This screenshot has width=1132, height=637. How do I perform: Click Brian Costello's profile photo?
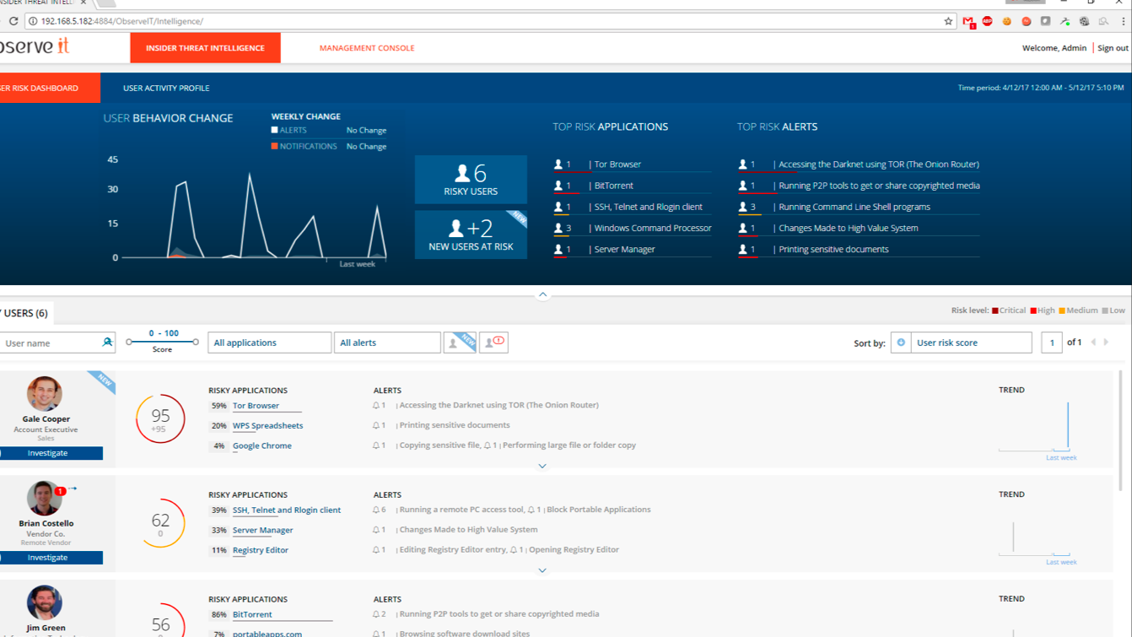coord(44,499)
